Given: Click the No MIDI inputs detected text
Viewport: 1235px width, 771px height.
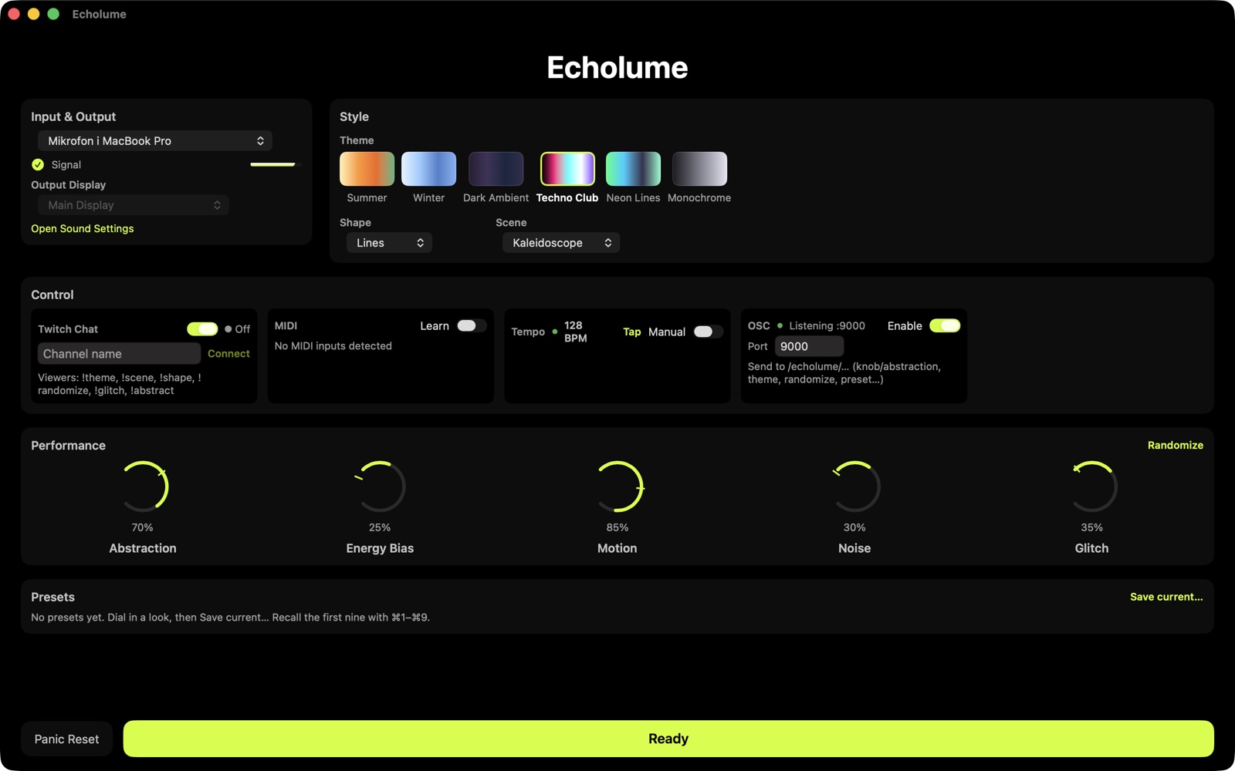Looking at the screenshot, I should point(333,346).
